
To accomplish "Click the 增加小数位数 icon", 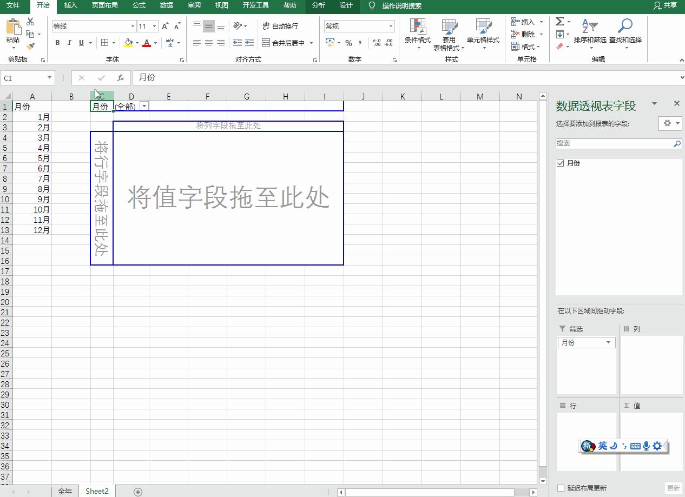I will click(376, 43).
